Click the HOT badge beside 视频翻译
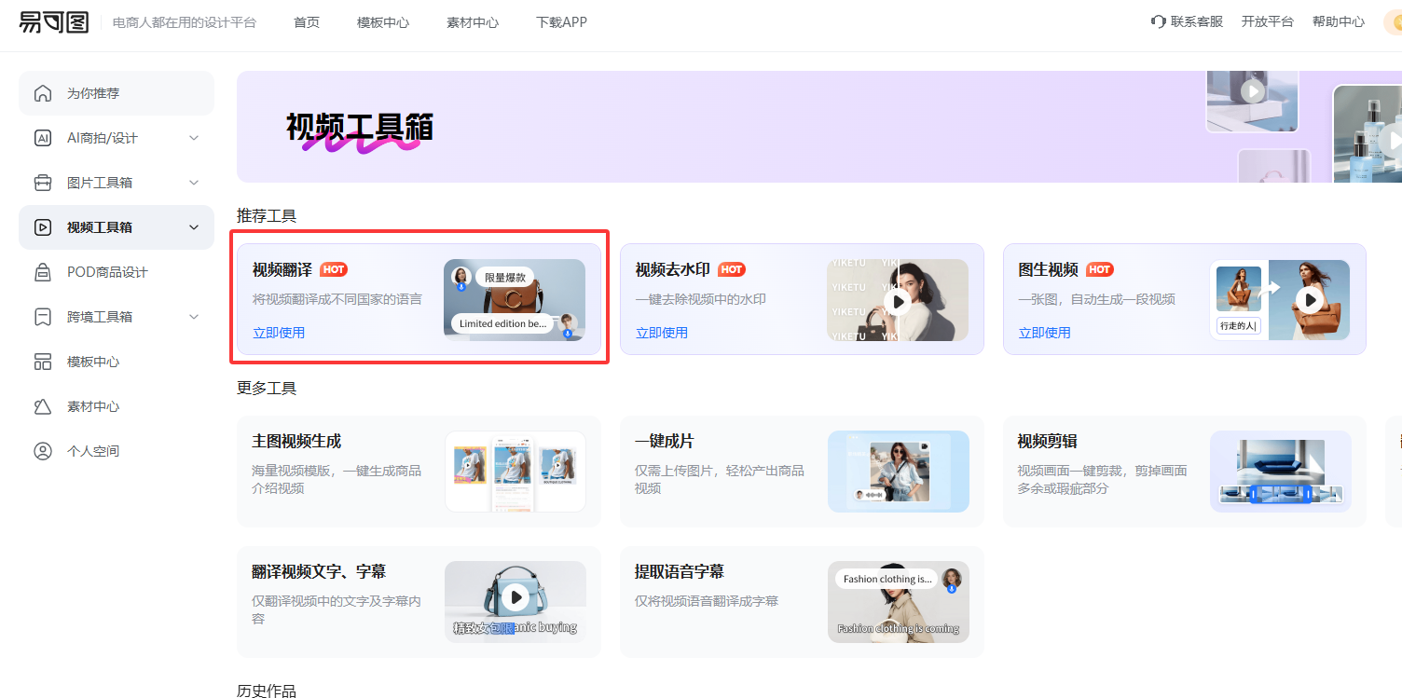Viewport: 1402px width, 698px height. [x=334, y=269]
